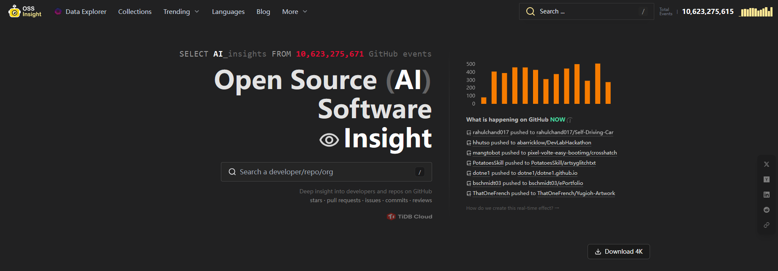Viewport: 778px width, 271px height.
Task: Open abarricklow/DevLabHackathon repo link
Action: pos(554,142)
